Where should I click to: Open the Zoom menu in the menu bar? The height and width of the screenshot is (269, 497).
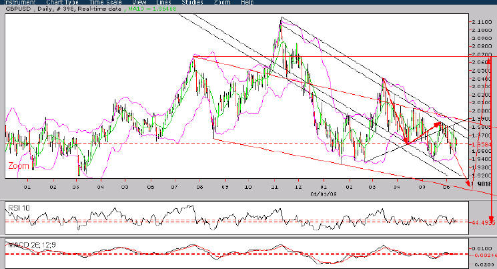pyautogui.click(x=222, y=2)
